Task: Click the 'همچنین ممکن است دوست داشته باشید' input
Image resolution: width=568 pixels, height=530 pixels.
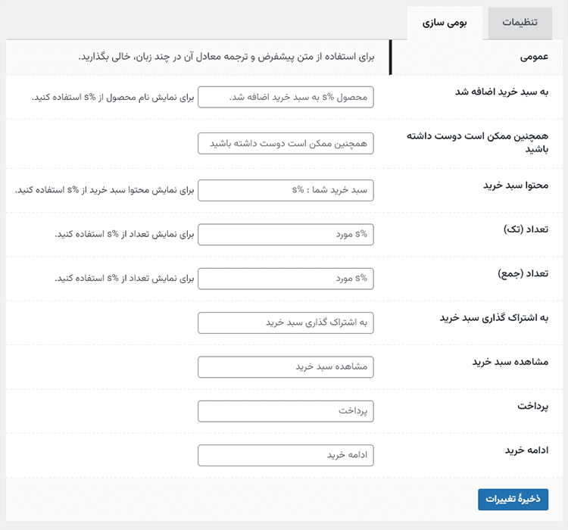Action: (x=286, y=143)
